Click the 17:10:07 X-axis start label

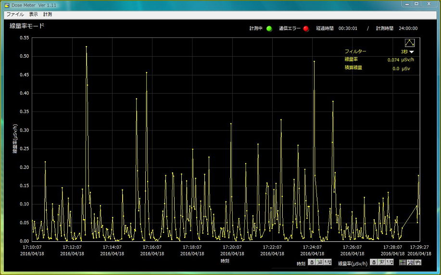pos(32,247)
